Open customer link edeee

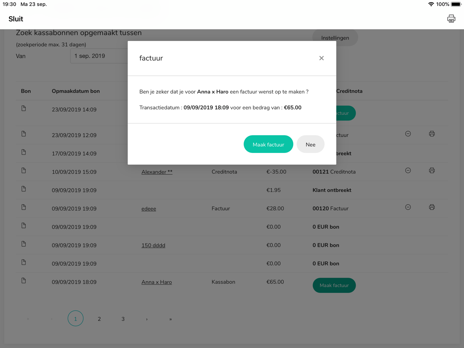(x=149, y=209)
